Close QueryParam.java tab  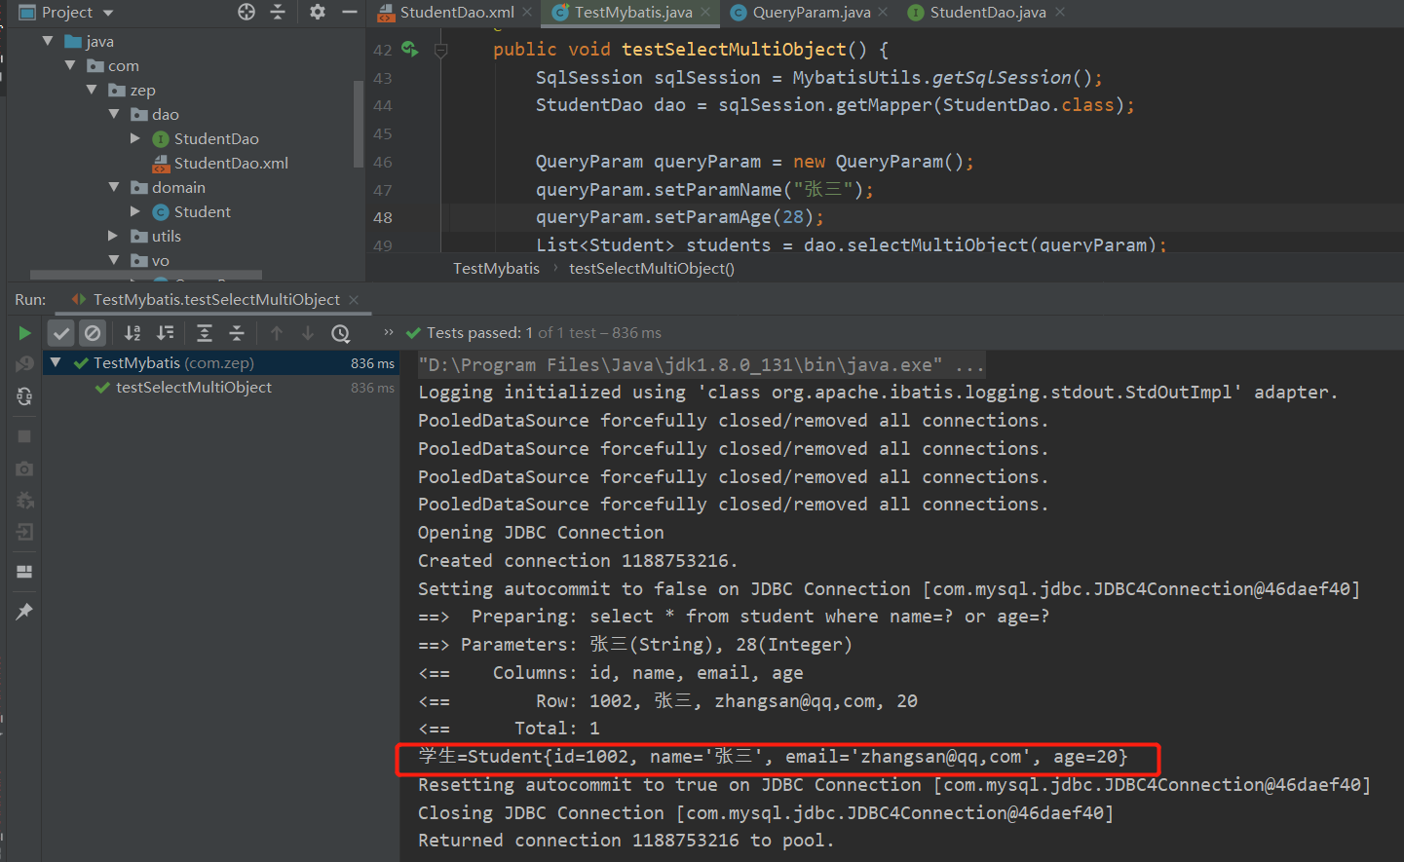click(x=883, y=12)
